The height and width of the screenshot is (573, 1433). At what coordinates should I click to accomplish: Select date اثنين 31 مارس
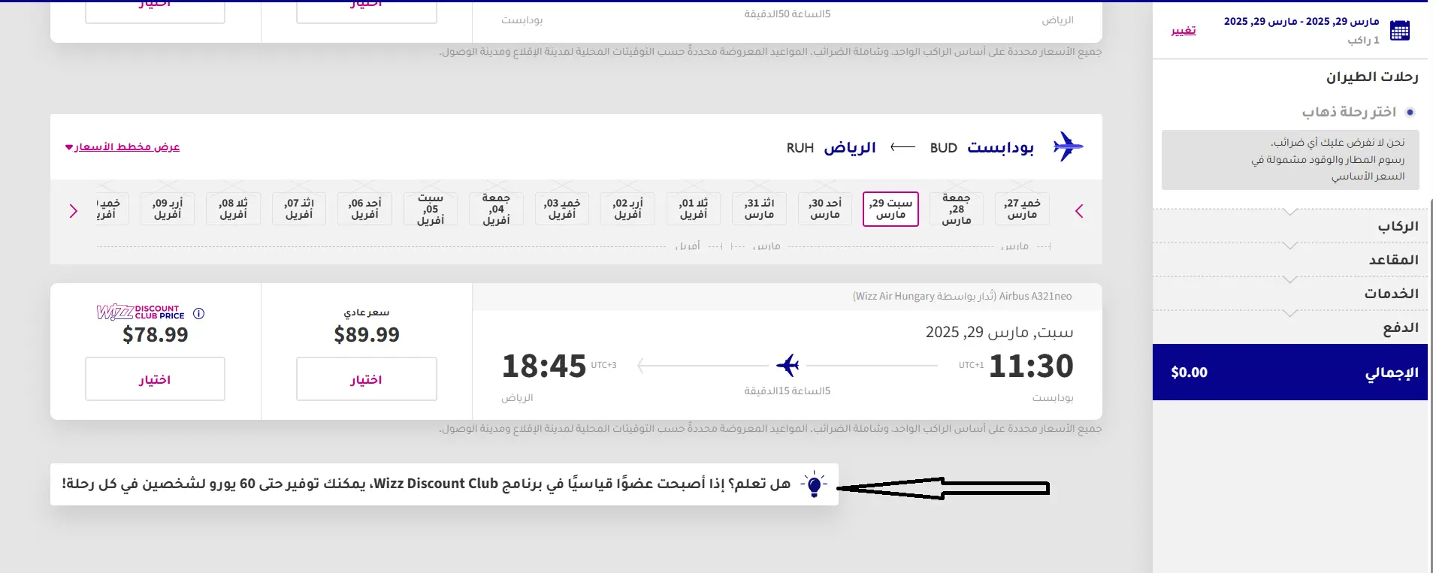(x=759, y=209)
